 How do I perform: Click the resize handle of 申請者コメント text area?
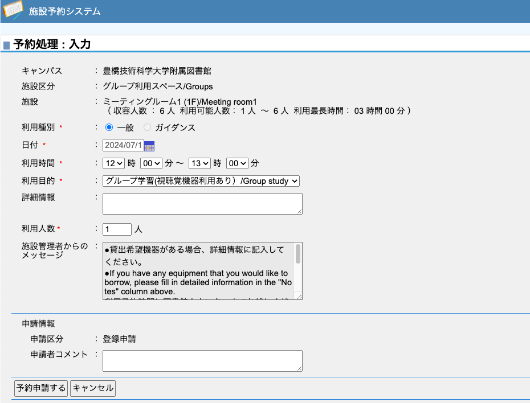coord(299,369)
